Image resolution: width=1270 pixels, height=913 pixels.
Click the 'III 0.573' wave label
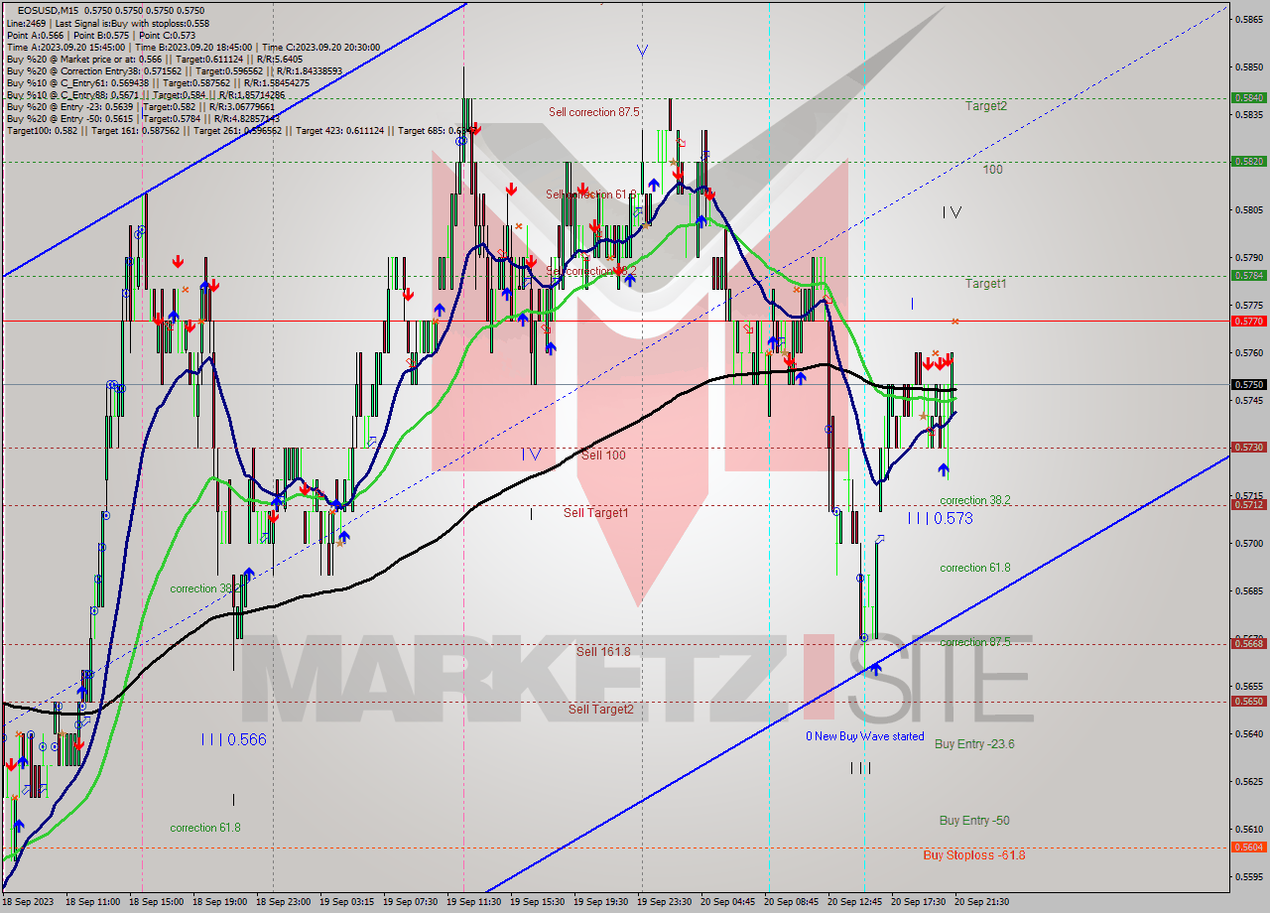pyautogui.click(x=940, y=518)
